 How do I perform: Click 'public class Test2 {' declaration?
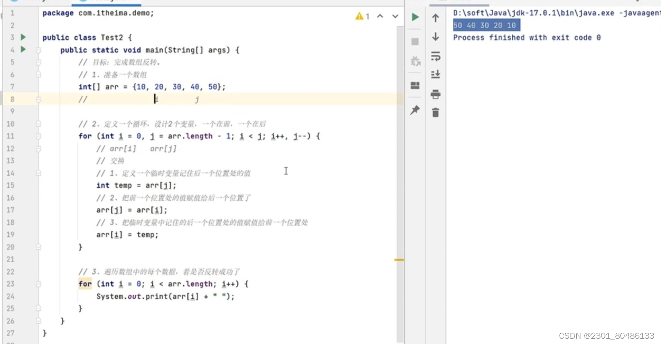(87, 38)
